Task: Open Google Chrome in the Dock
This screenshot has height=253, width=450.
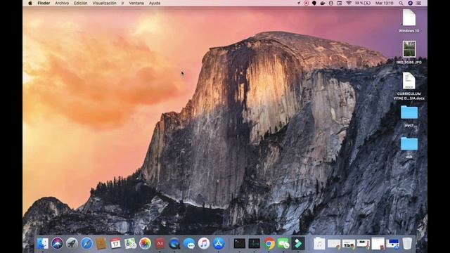Action: (x=269, y=244)
